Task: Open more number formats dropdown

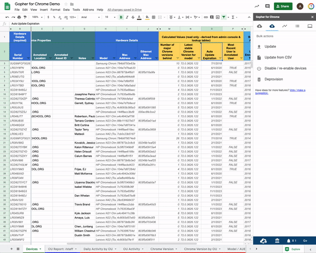Action: click(x=73, y=17)
